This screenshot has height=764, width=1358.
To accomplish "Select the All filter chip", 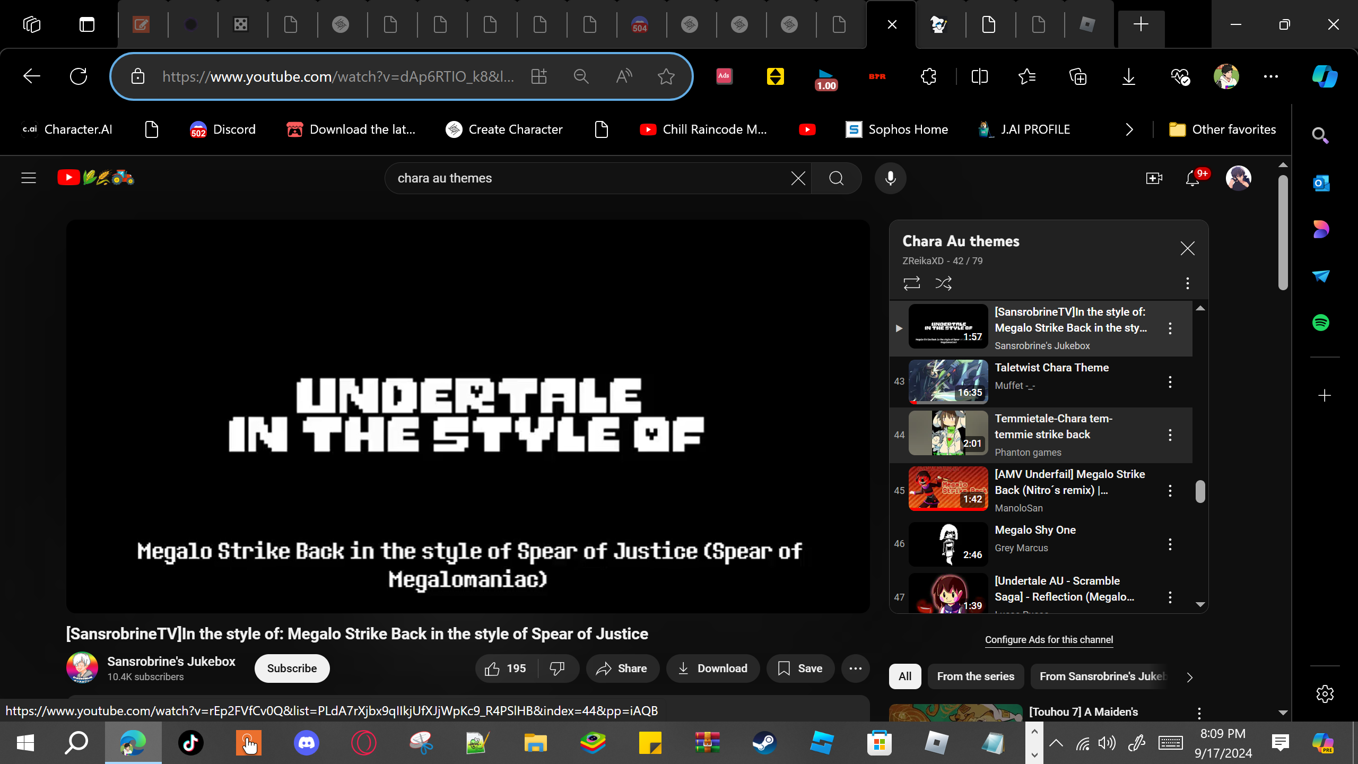I will click(904, 676).
